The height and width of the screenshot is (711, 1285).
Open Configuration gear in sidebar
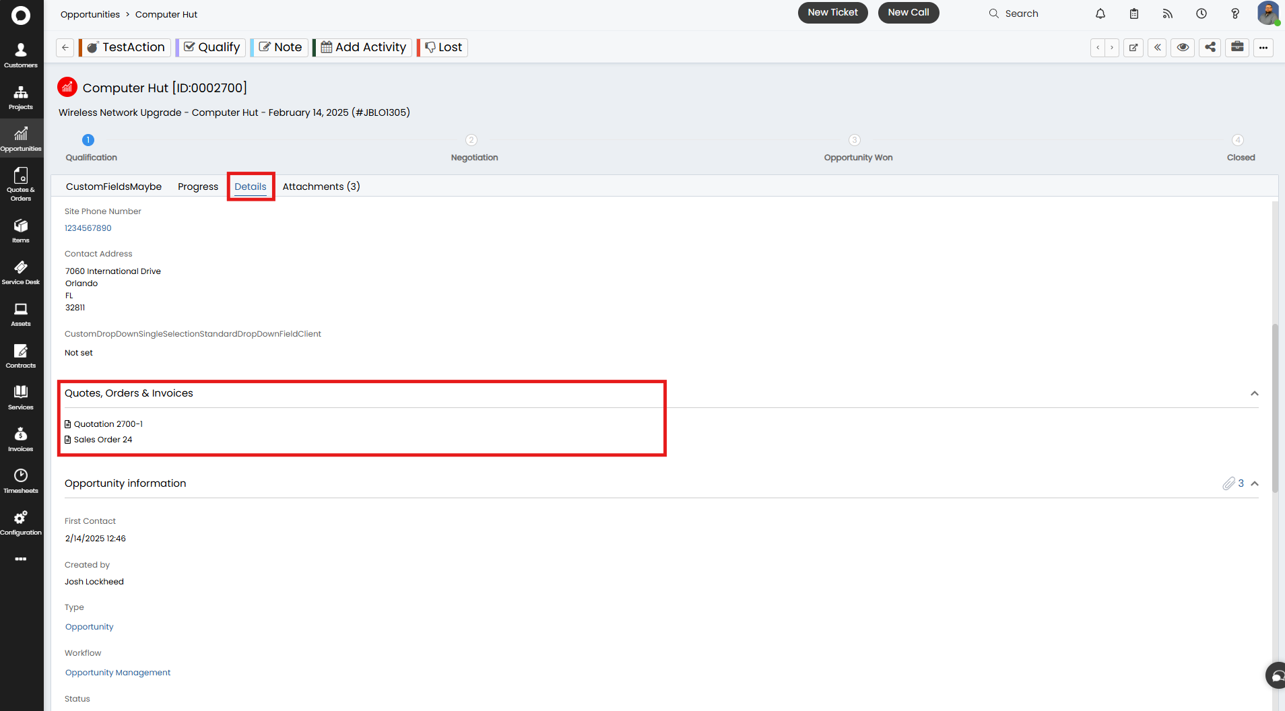(x=21, y=523)
